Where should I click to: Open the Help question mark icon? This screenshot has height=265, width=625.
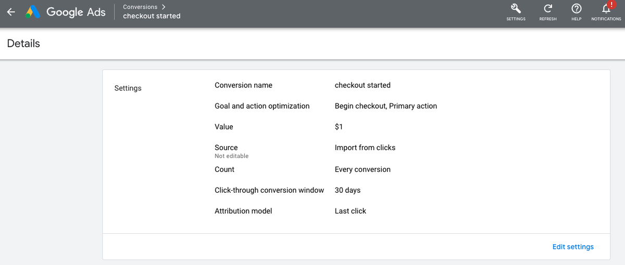pos(576,8)
